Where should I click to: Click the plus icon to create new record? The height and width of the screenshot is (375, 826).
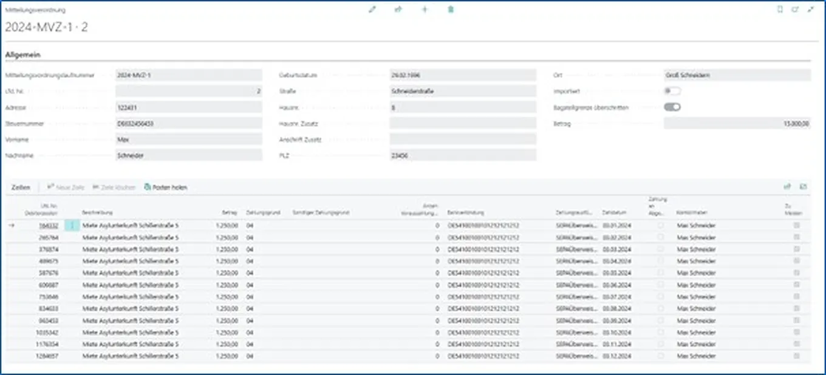(x=425, y=10)
